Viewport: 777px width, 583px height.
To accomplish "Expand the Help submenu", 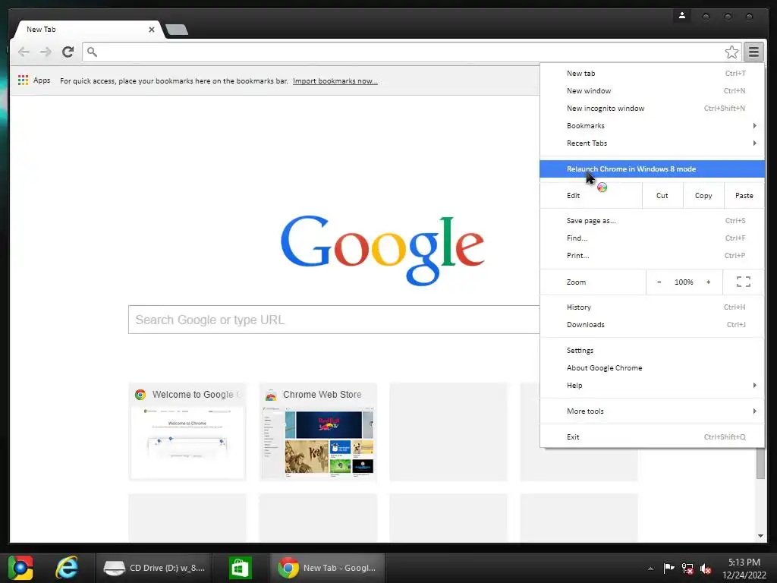I will pos(652,385).
